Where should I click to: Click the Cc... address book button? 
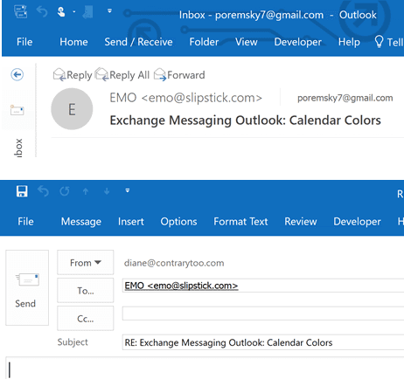coord(85,319)
